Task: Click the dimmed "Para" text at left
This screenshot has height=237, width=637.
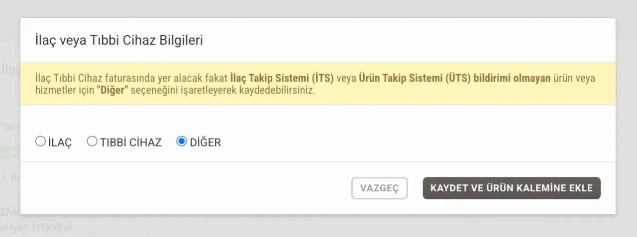Action: point(9,126)
